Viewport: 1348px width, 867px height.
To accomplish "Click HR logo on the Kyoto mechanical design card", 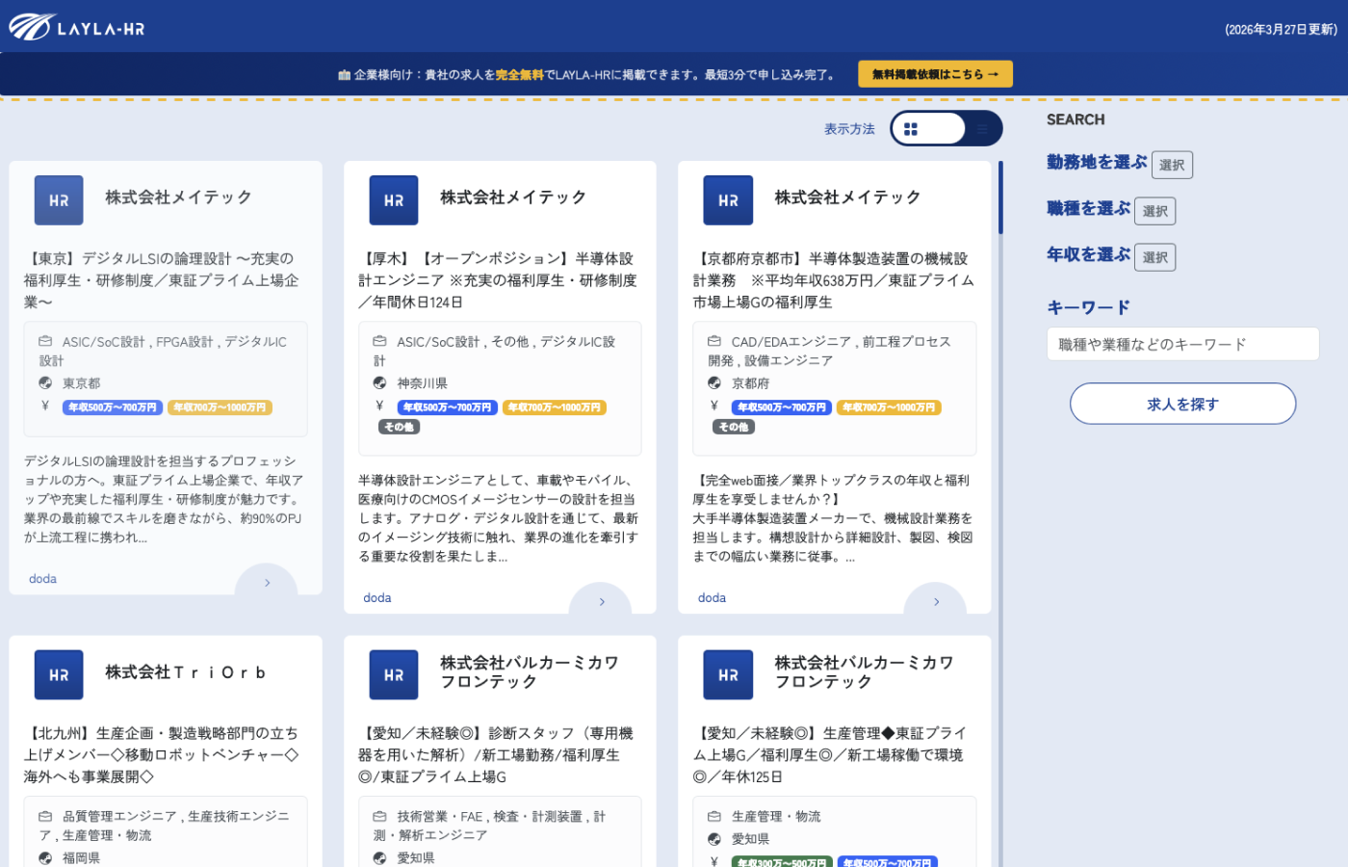I will pyautogui.click(x=728, y=200).
